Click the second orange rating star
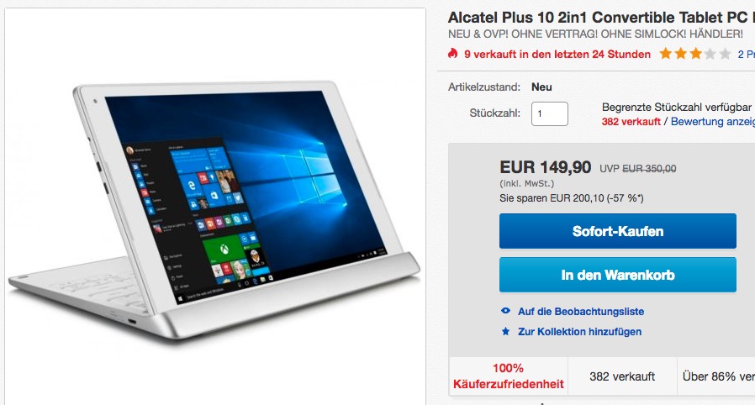Viewport: 755px width, 405px height. pyautogui.click(x=681, y=54)
